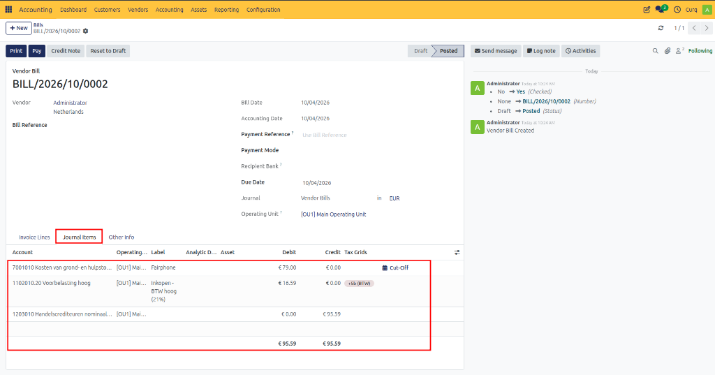Click the Bill Date value 10/04/2026
The width and height of the screenshot is (715, 375).
(315, 103)
